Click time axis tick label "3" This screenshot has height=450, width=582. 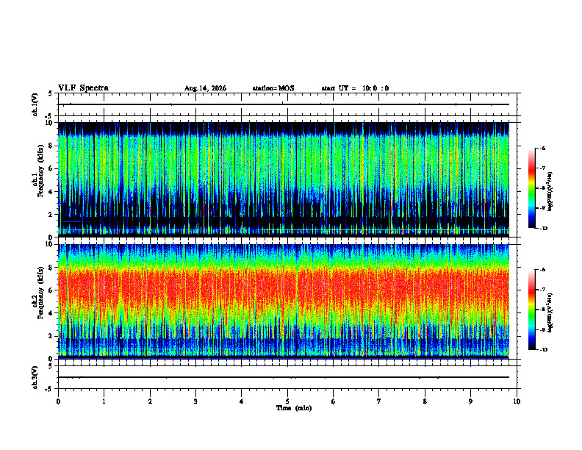point(195,401)
